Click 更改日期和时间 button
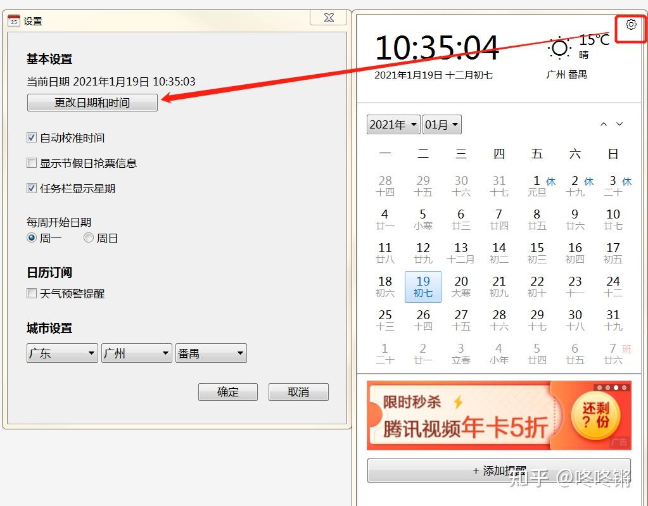Viewport: 648px width, 506px height. coord(92,103)
